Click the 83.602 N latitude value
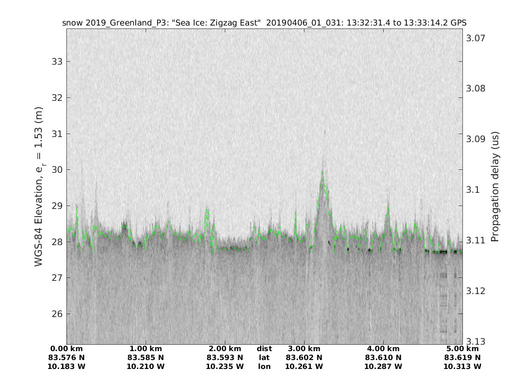Image resolution: width=511 pixels, height=383 pixels. point(304,358)
